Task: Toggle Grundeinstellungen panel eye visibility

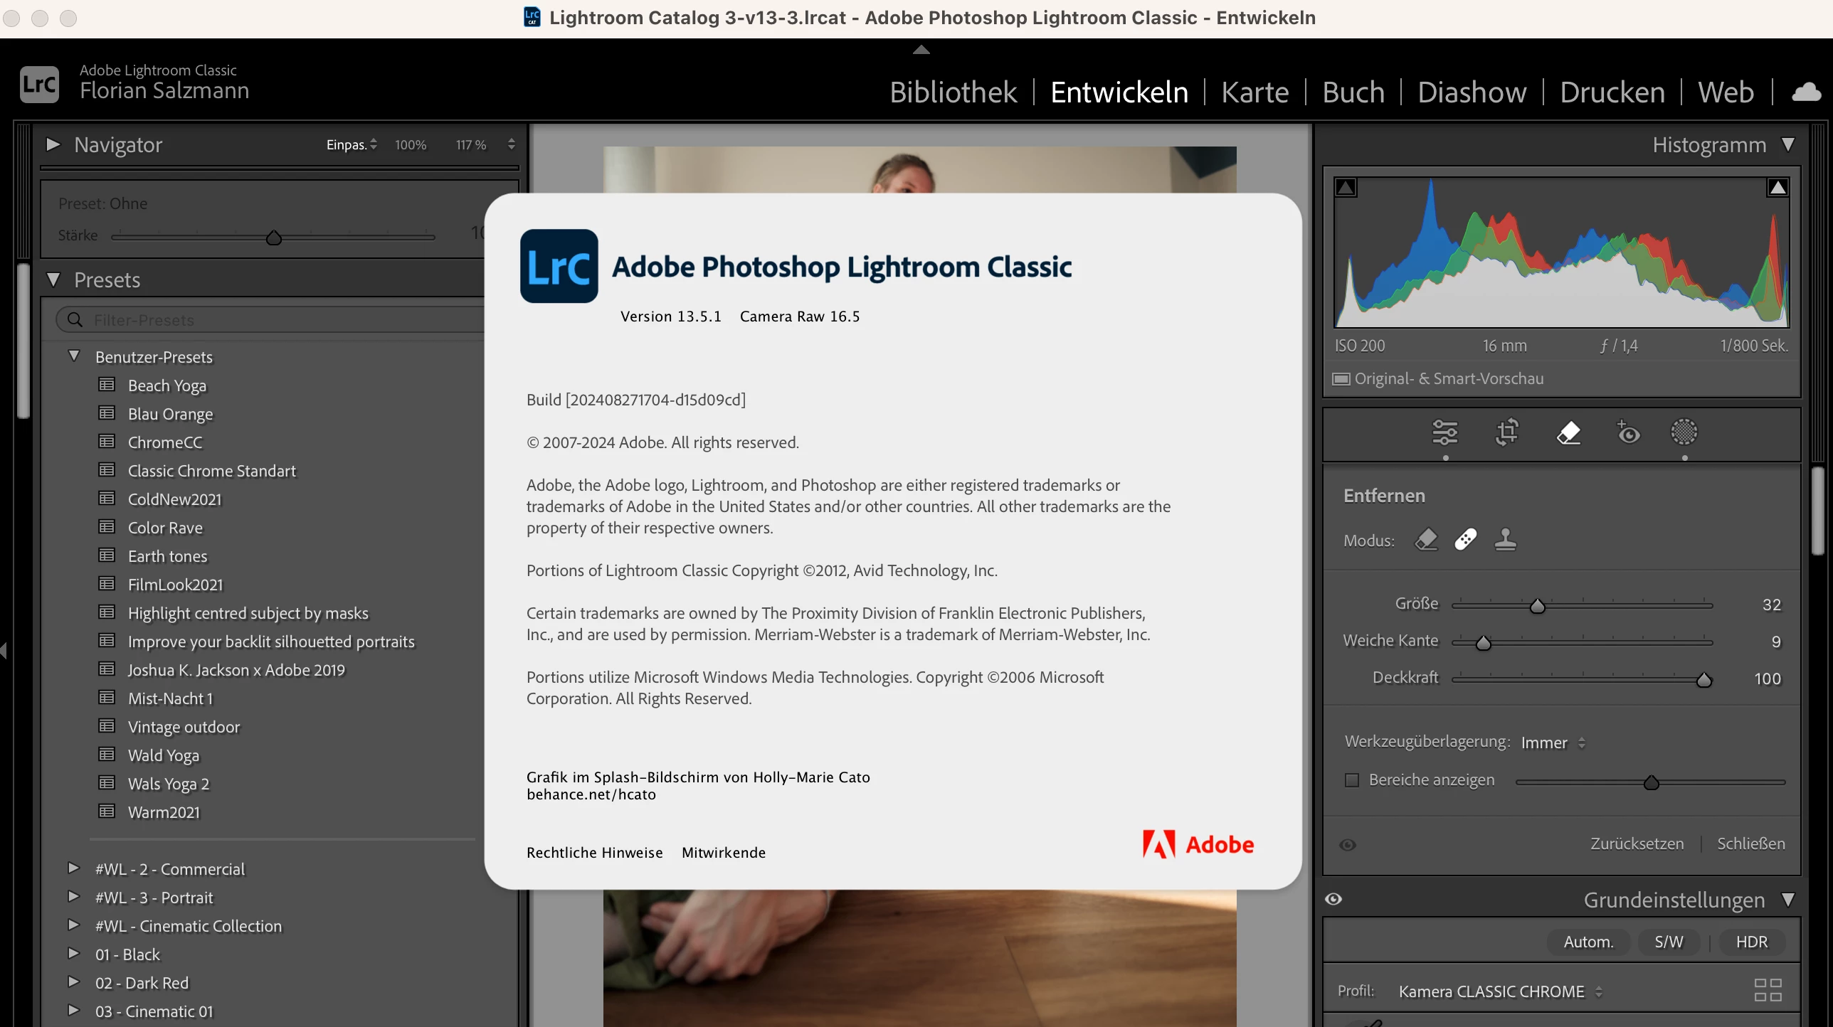Action: click(1333, 899)
